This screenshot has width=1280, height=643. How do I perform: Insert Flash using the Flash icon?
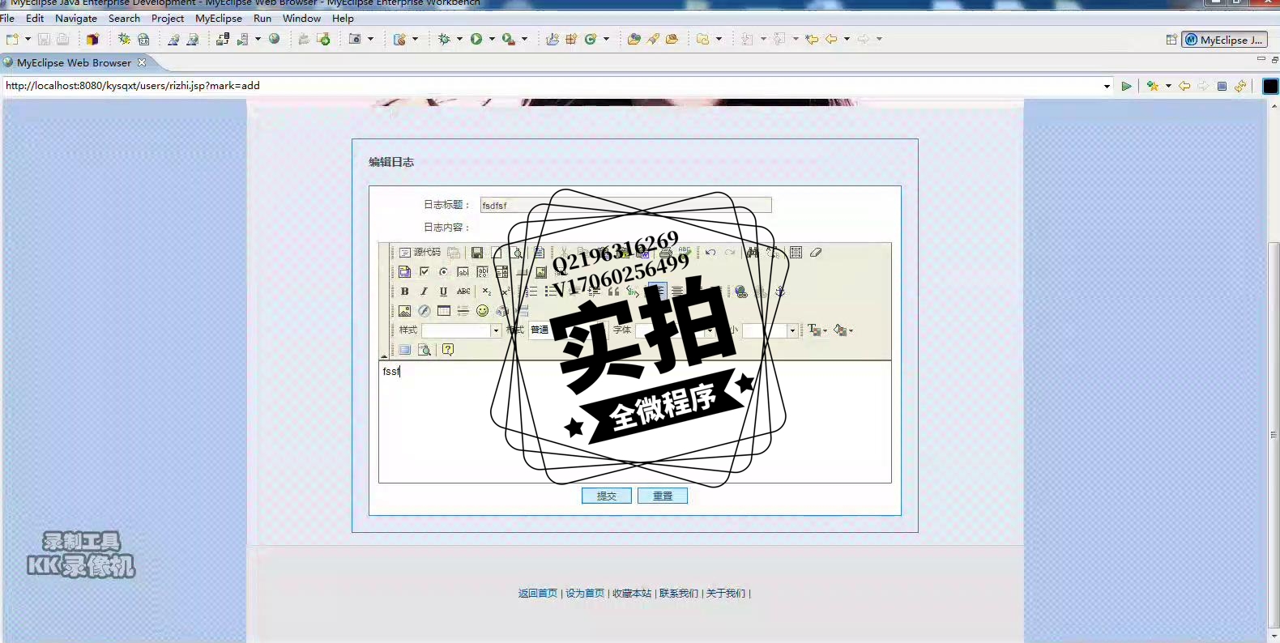pyautogui.click(x=424, y=311)
